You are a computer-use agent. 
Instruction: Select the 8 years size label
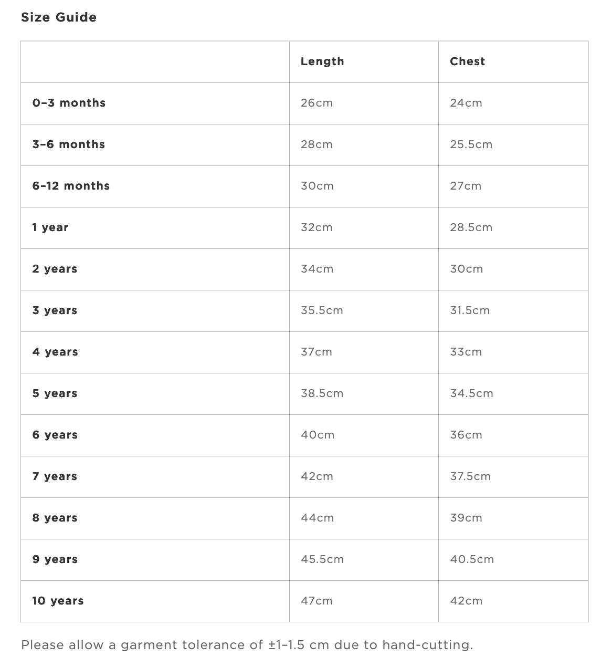(55, 518)
